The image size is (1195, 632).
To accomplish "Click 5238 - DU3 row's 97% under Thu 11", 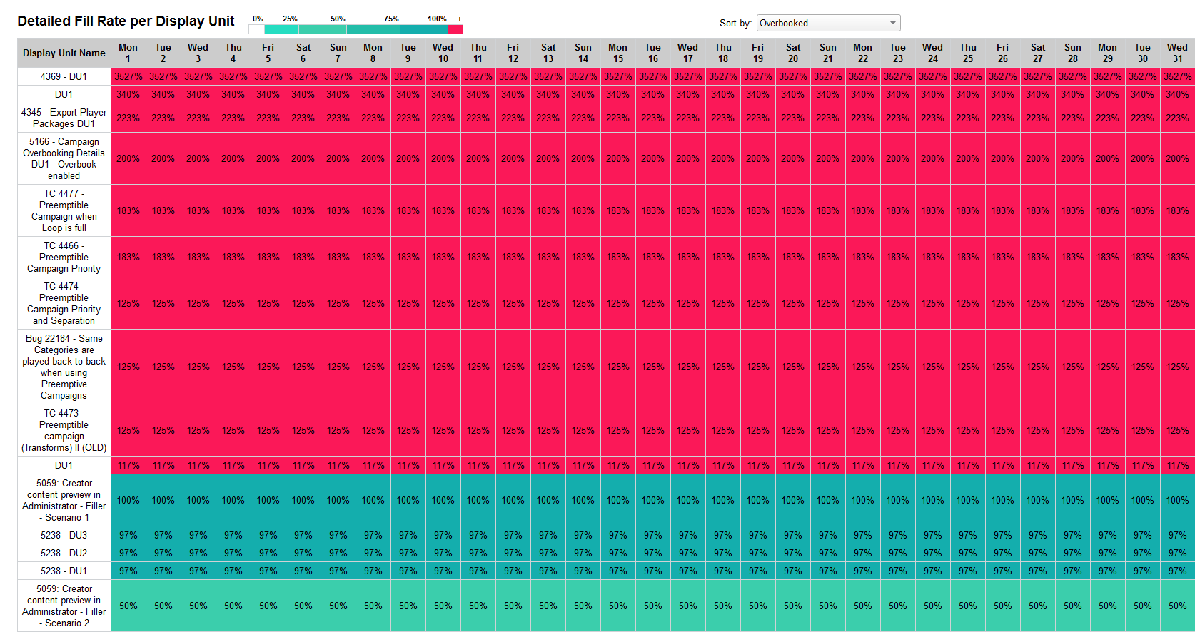I will pyautogui.click(x=478, y=535).
